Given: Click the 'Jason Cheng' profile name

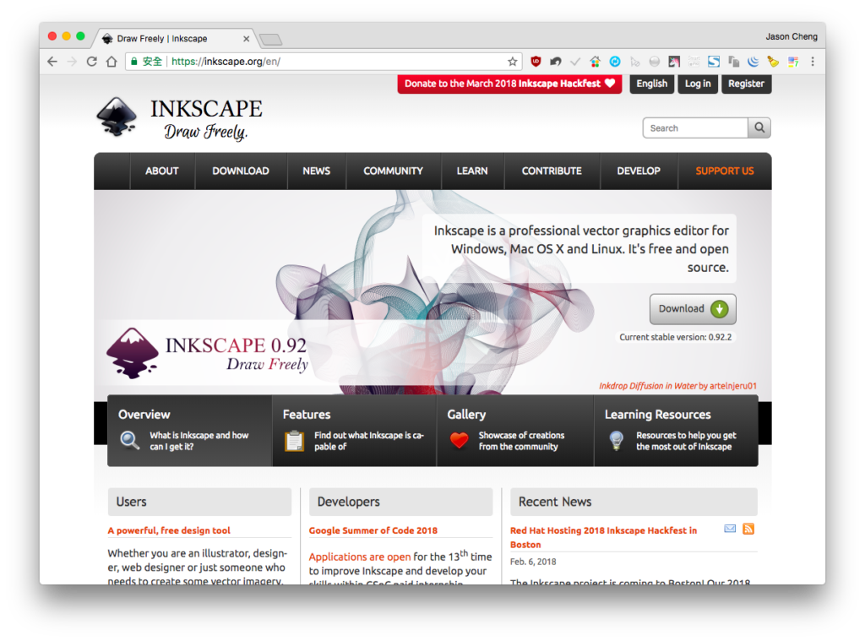Looking at the screenshot, I should pyautogui.click(x=791, y=36).
